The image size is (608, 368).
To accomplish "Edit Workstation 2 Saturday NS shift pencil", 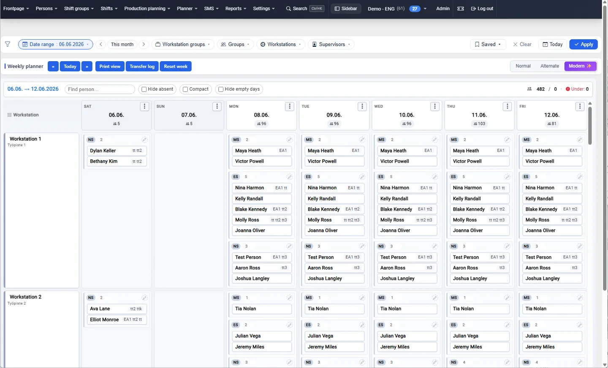I will pos(144,298).
